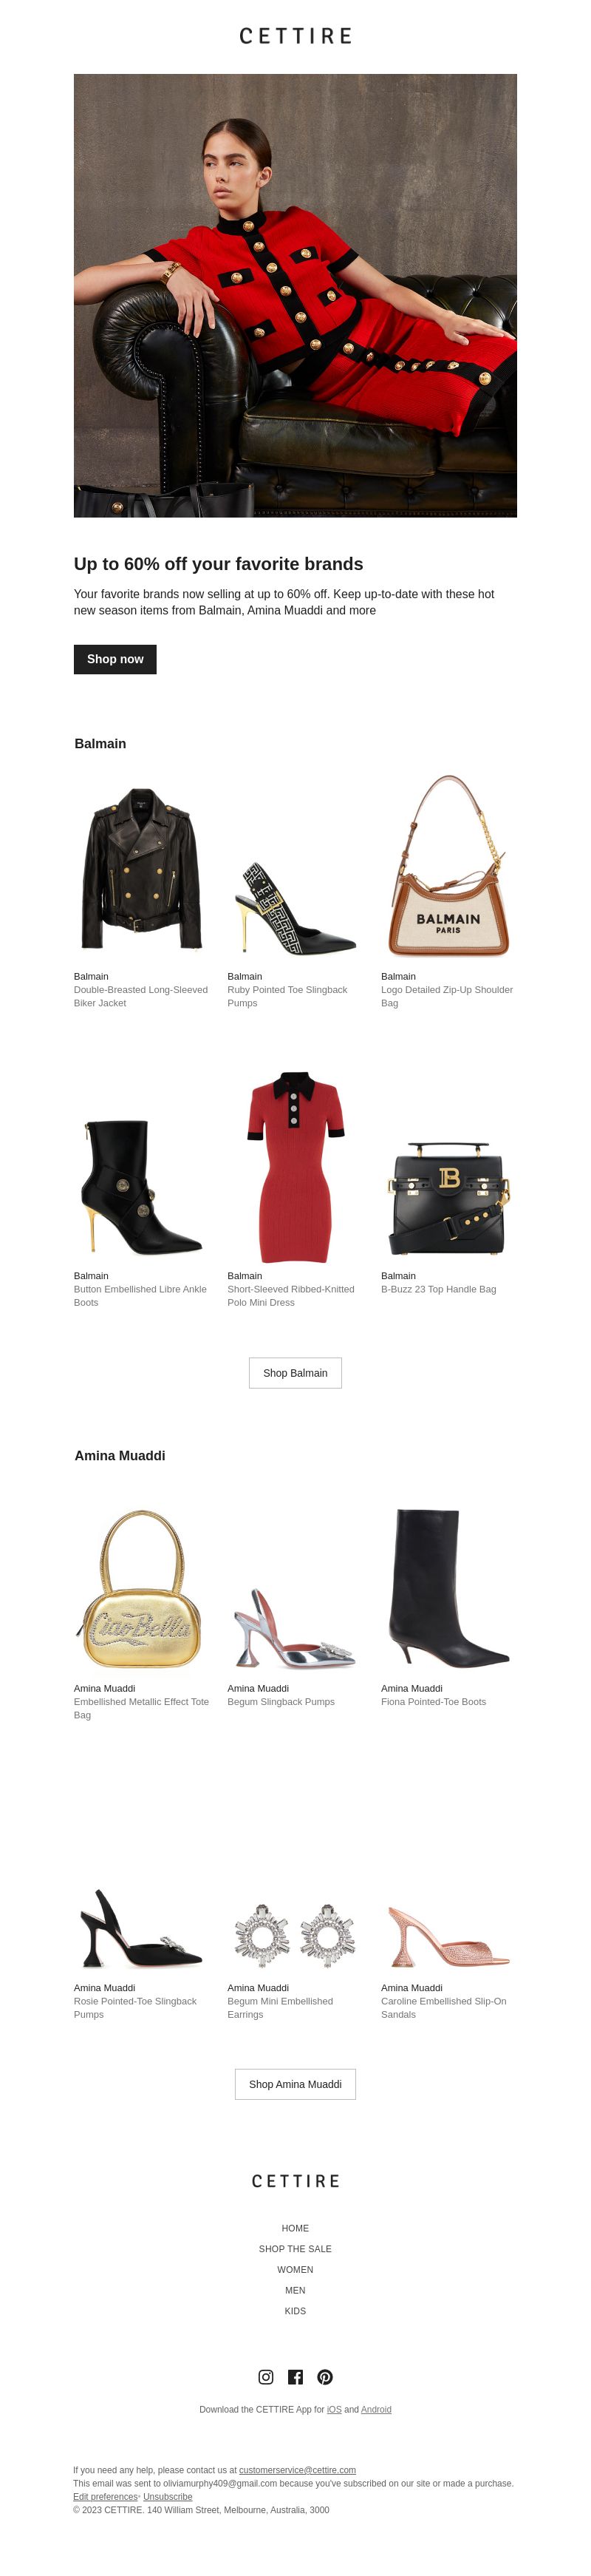Open the HOME footer menu link
This screenshot has width=591, height=2576.
(x=295, y=2228)
